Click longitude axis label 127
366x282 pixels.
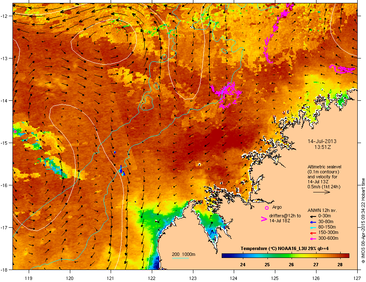(357, 278)
